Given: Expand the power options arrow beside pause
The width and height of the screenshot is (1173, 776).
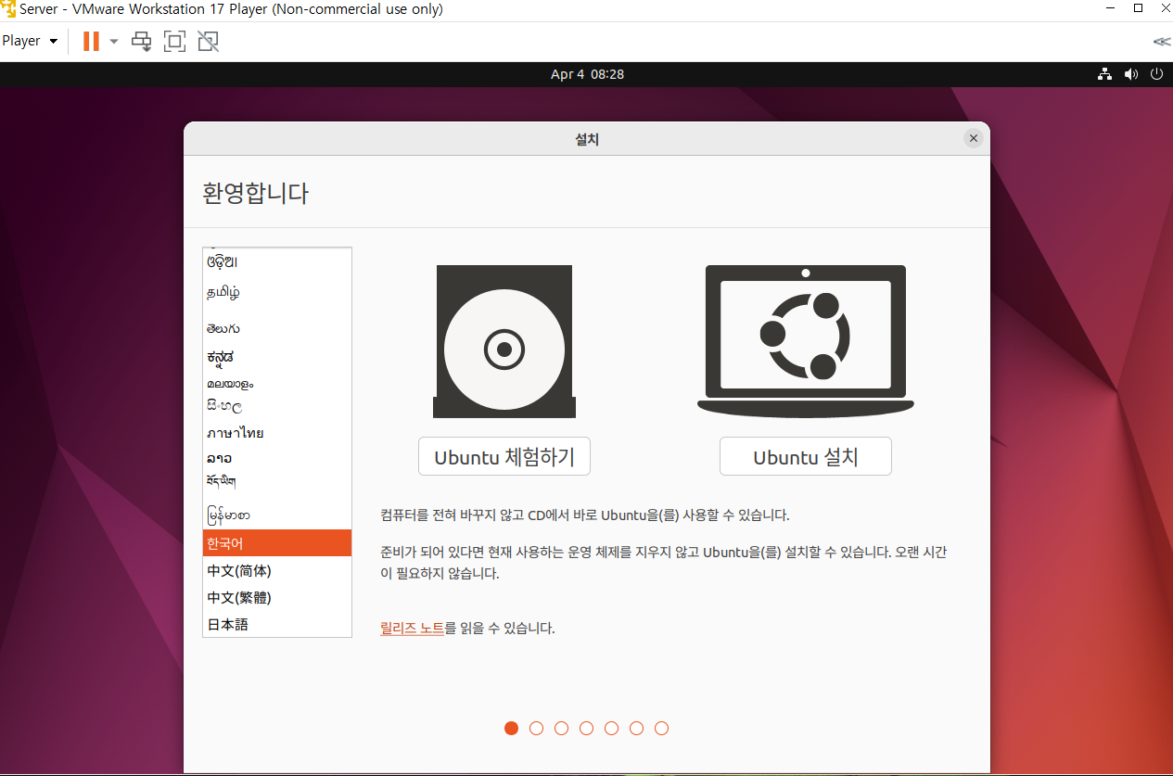Looking at the screenshot, I should click(x=114, y=41).
